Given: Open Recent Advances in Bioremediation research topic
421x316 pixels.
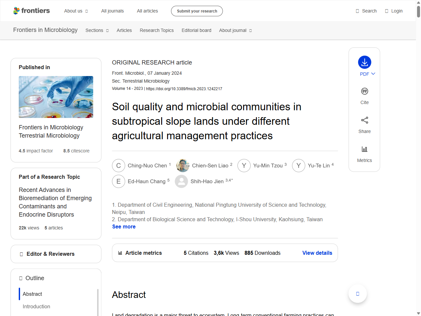Looking at the screenshot, I should click(55, 202).
